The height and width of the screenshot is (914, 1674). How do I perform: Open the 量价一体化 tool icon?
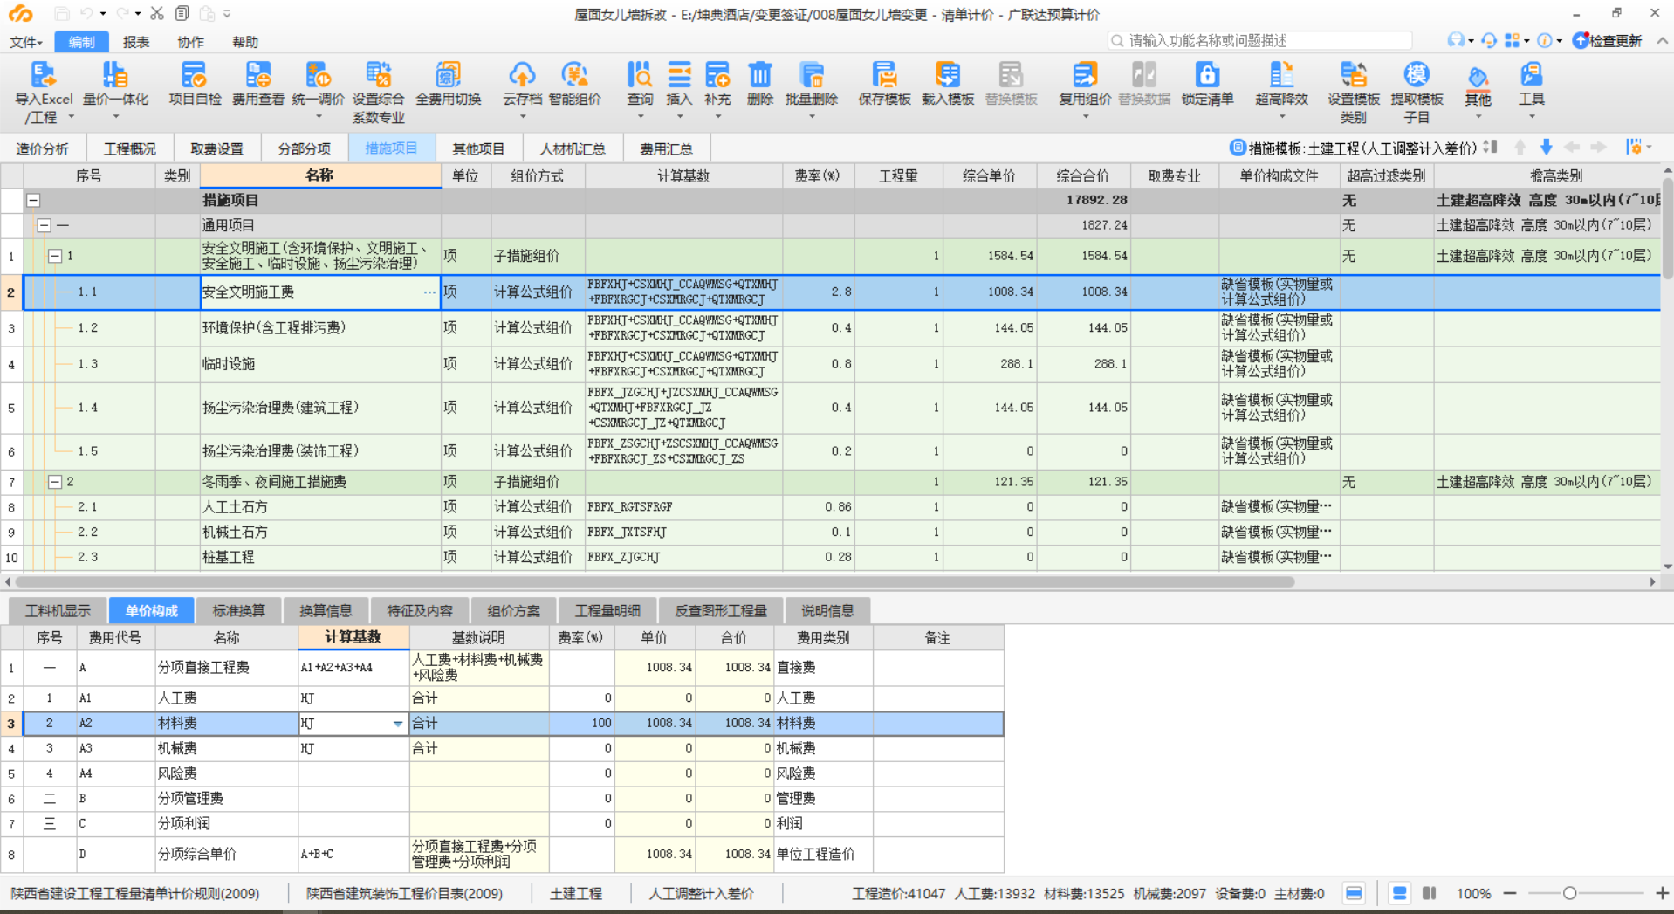point(115,75)
